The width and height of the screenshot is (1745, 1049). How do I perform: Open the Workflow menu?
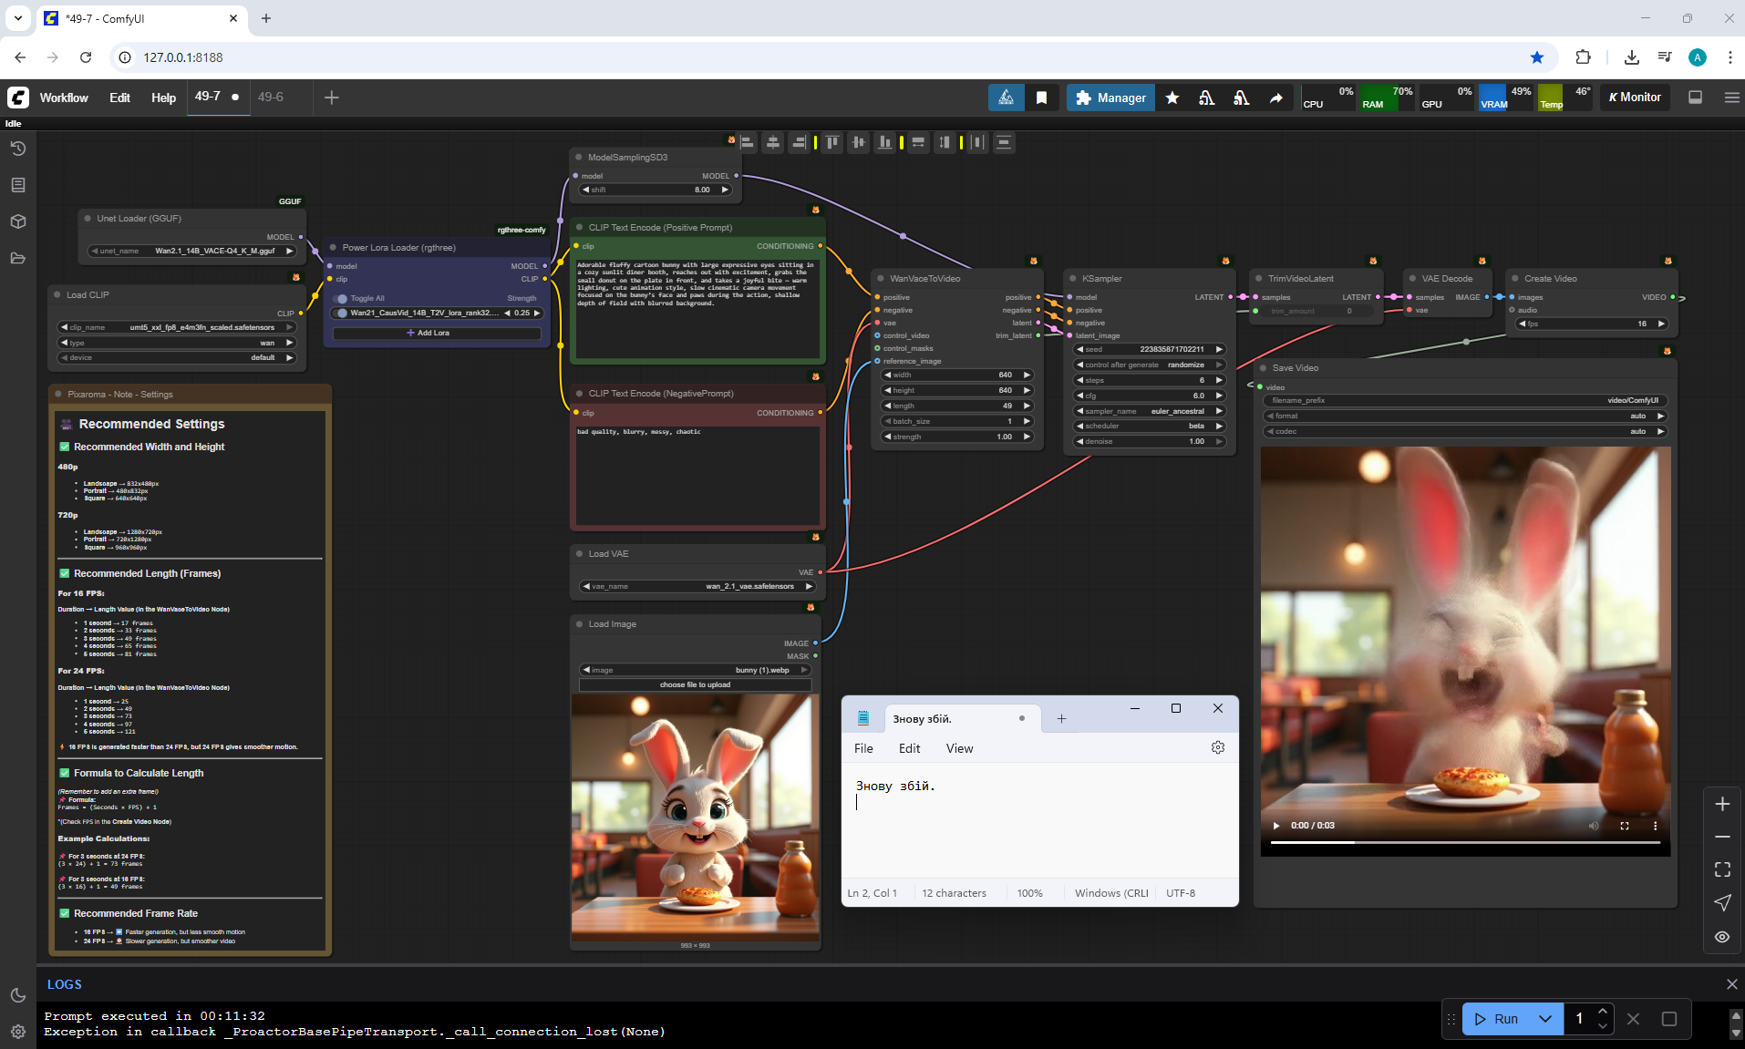(64, 98)
